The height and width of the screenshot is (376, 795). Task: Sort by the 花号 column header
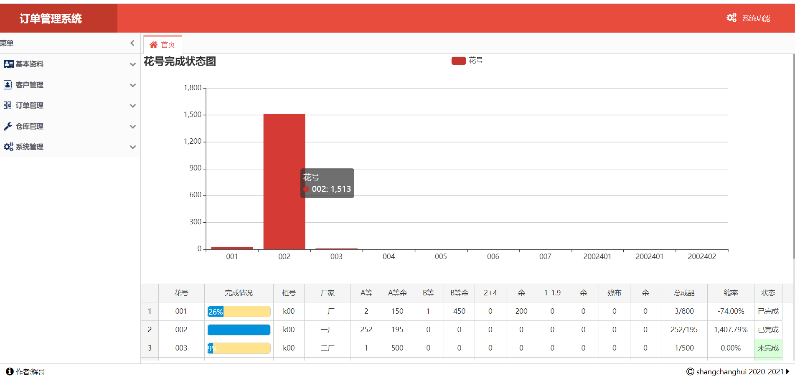point(181,293)
